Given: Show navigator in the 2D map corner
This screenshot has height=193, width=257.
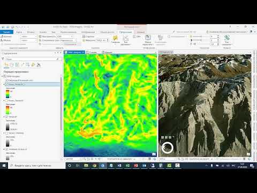Looking at the screenshot, I should coord(154,154).
